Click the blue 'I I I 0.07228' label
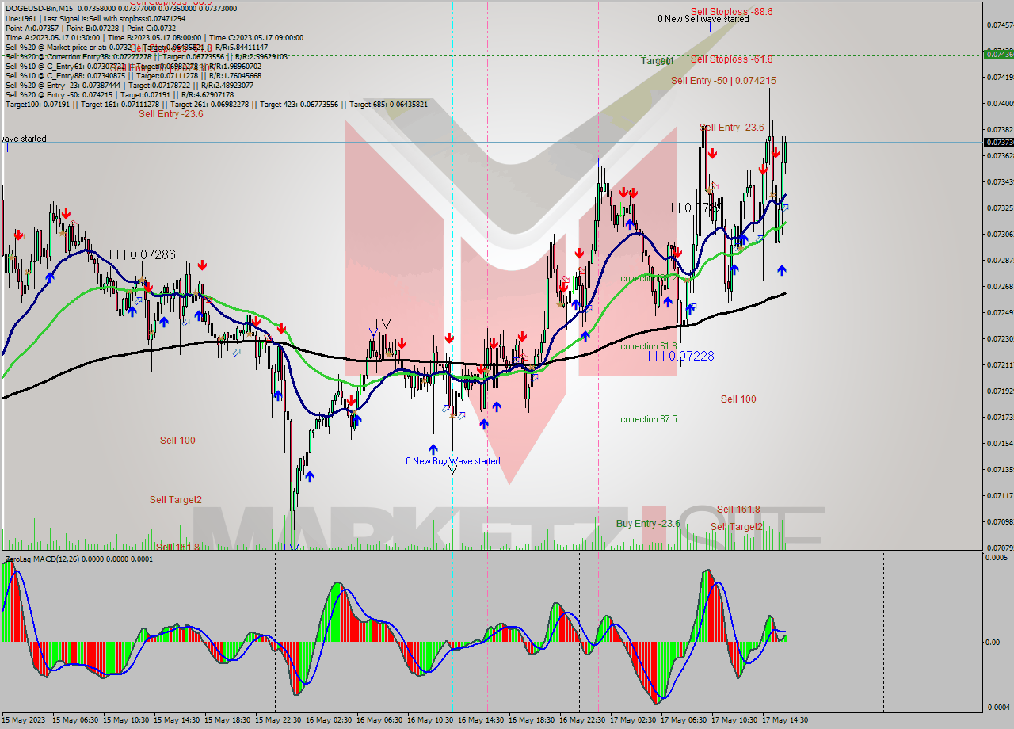This screenshot has width=1014, height=729. pyautogui.click(x=681, y=356)
